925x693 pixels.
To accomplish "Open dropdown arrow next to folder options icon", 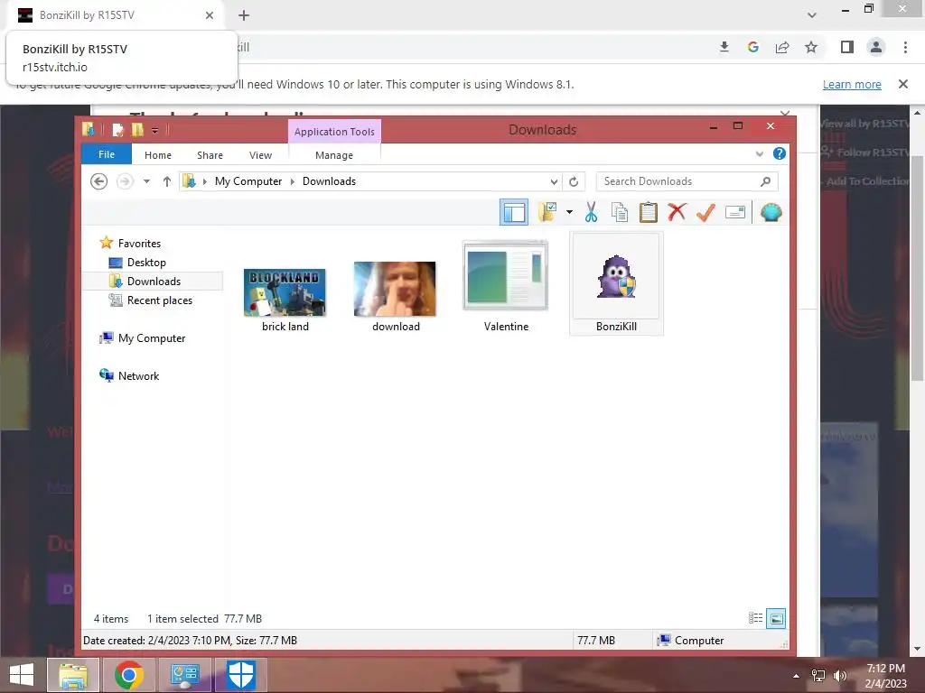I will click(x=569, y=212).
